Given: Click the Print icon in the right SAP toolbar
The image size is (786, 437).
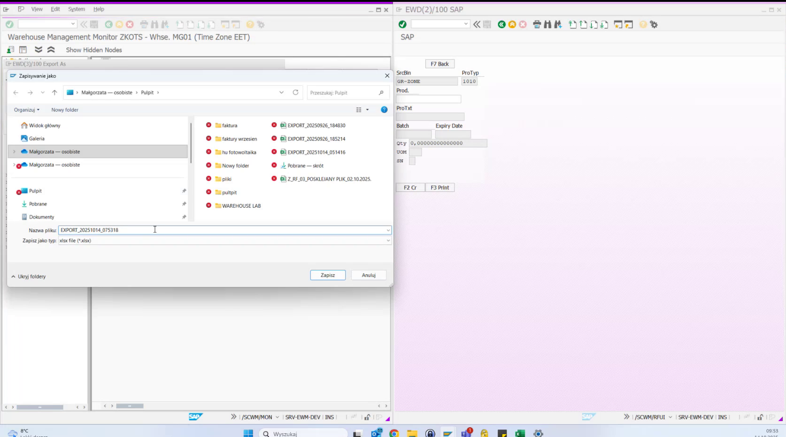Looking at the screenshot, I should (x=537, y=24).
